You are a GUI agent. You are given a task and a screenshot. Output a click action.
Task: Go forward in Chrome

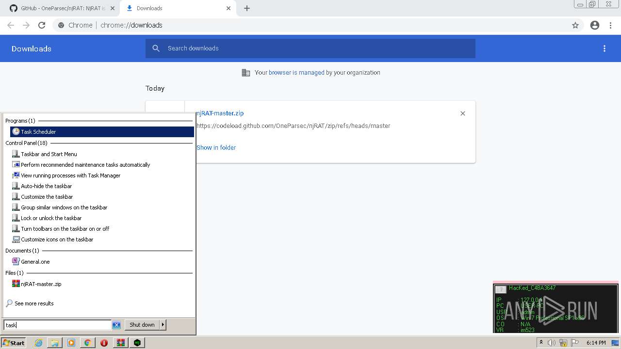coord(26,25)
